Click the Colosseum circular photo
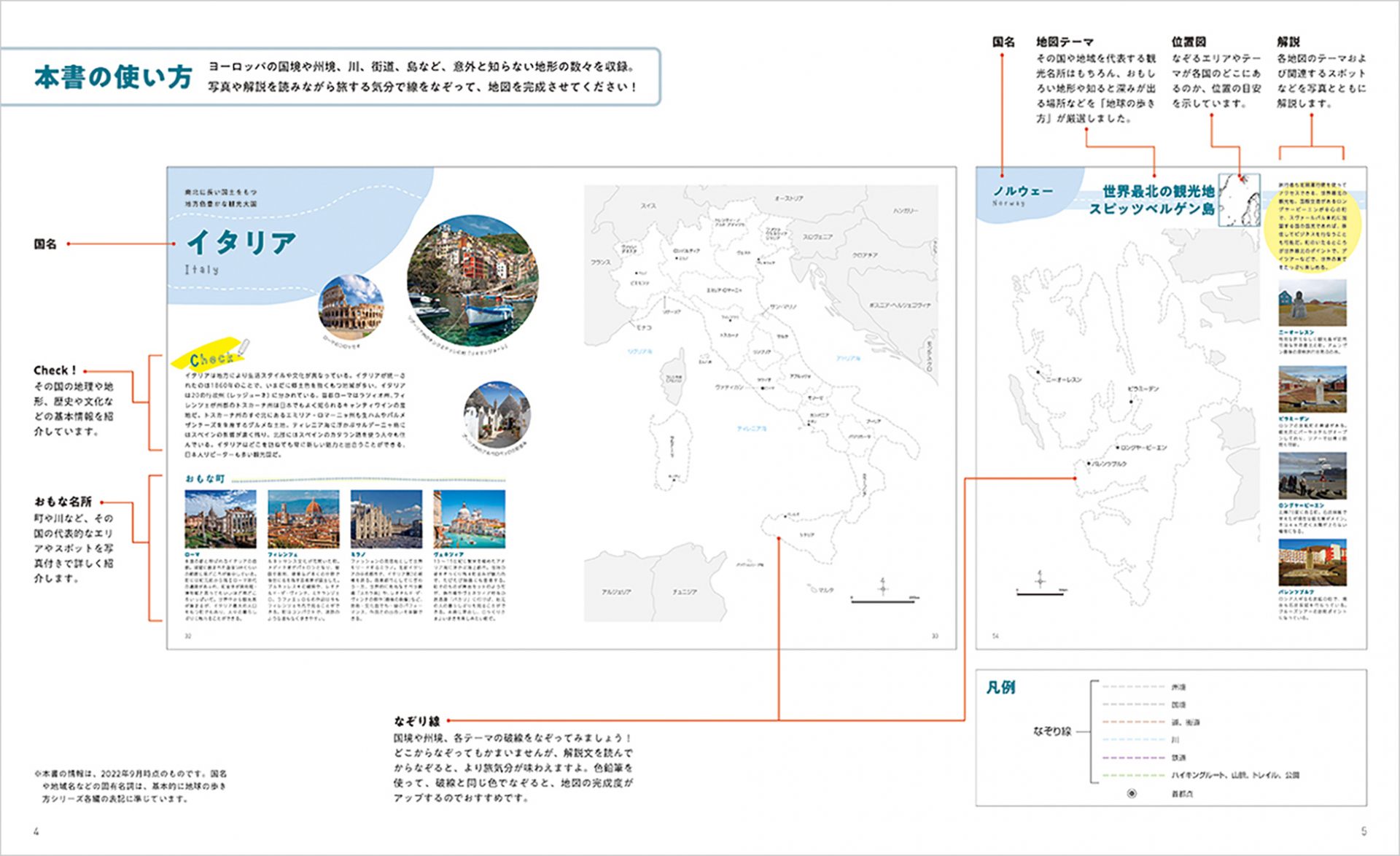The height and width of the screenshot is (856, 1400). click(351, 306)
